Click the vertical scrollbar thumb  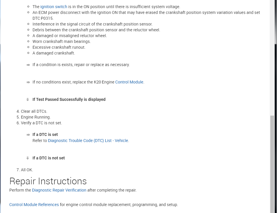272,164
